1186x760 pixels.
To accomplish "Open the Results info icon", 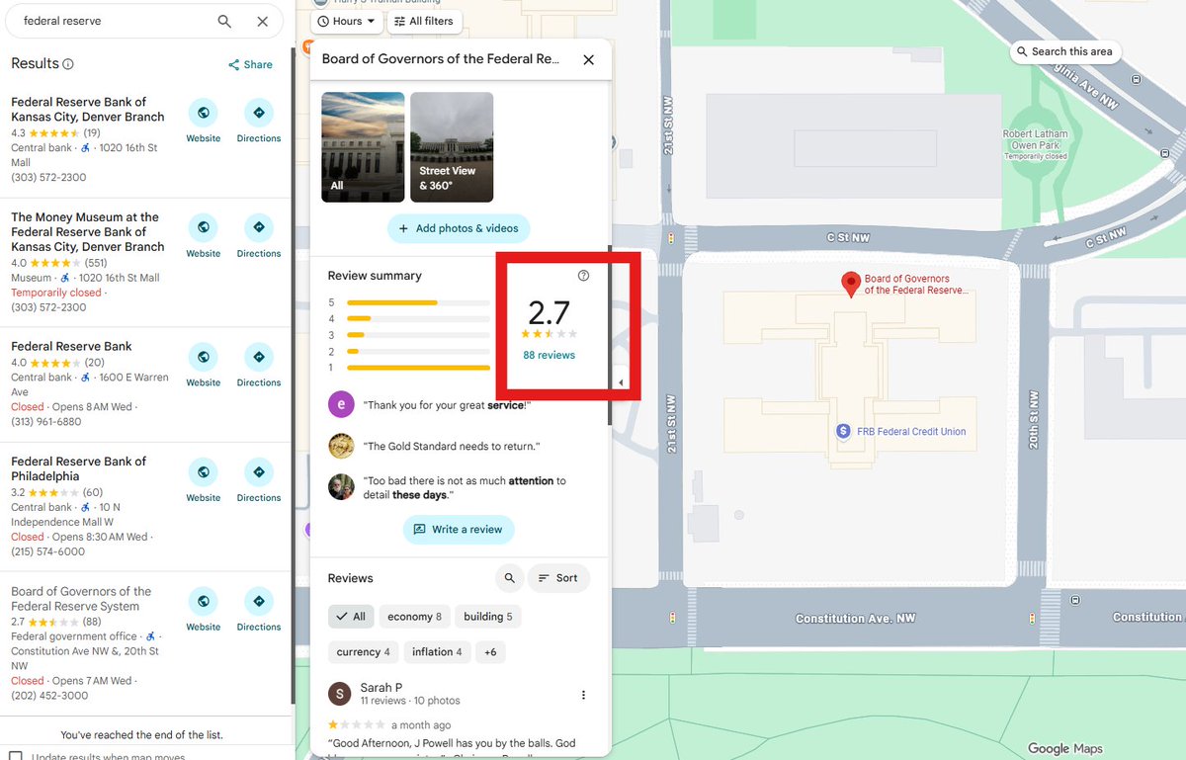I will 68,64.
